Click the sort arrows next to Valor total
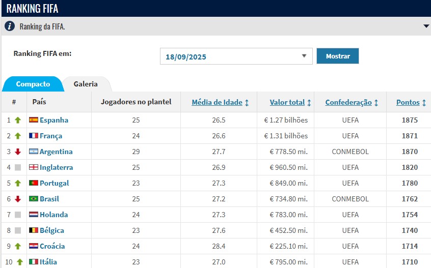The width and height of the screenshot is (431, 268). [x=309, y=103]
